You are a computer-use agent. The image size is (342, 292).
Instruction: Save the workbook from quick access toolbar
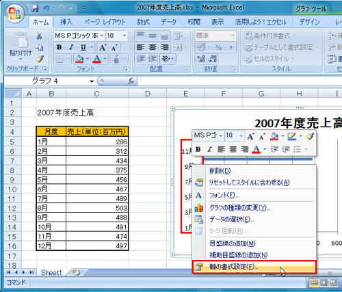[x=35, y=9]
